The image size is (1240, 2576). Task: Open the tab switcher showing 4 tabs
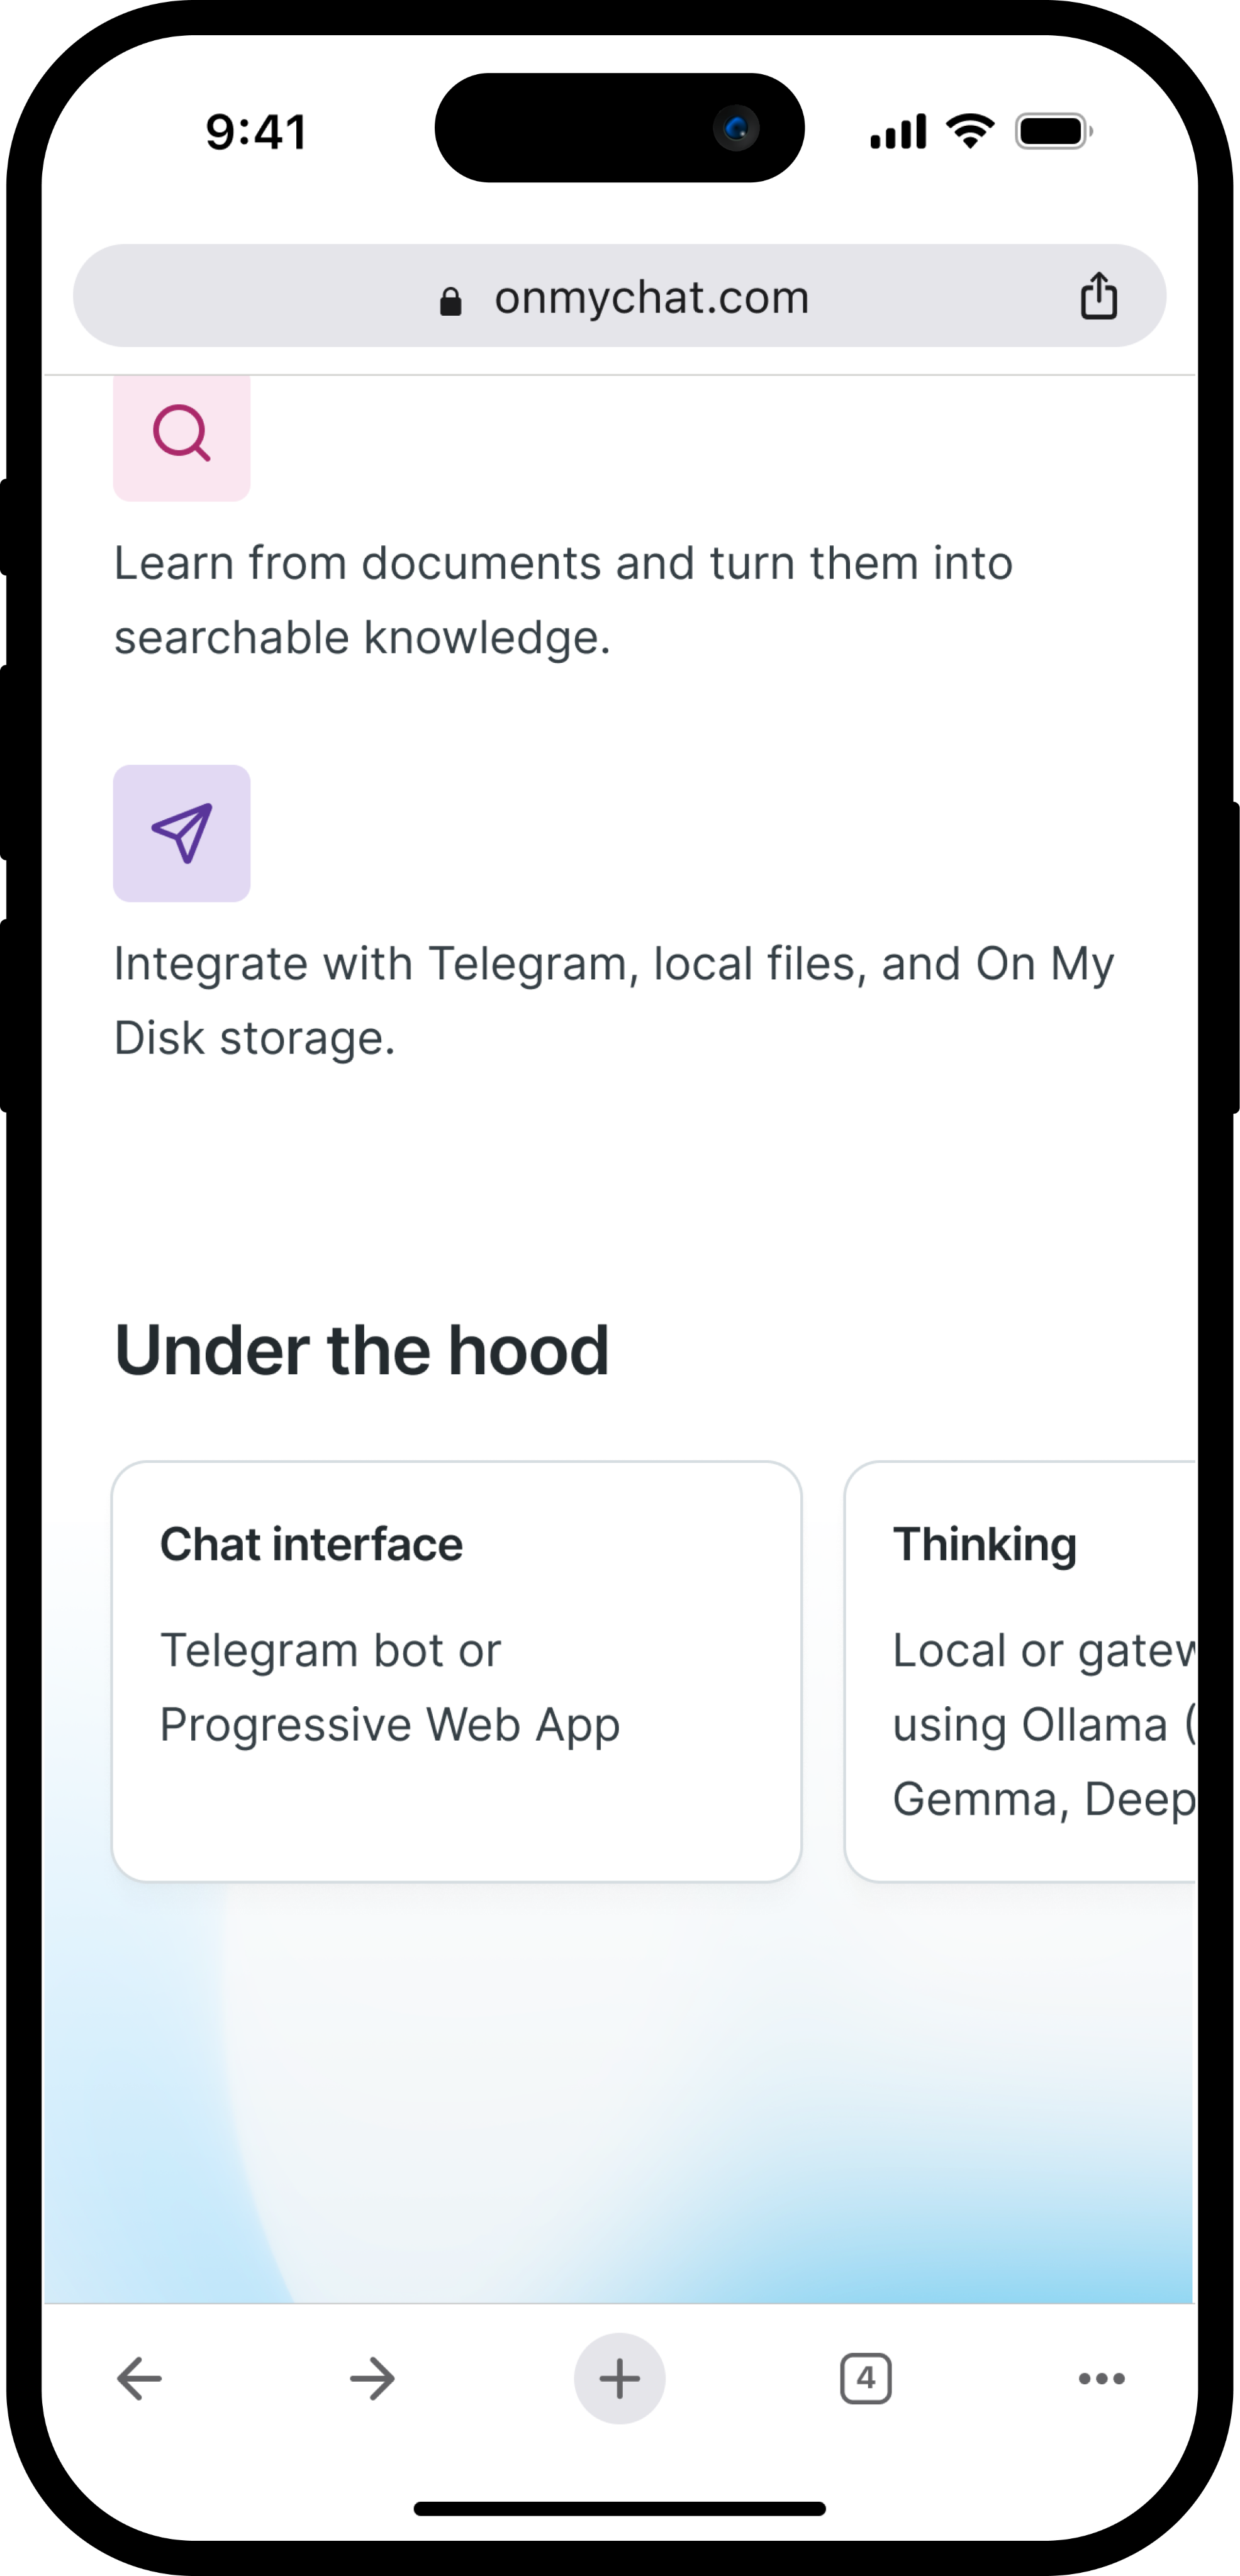pos(865,2378)
